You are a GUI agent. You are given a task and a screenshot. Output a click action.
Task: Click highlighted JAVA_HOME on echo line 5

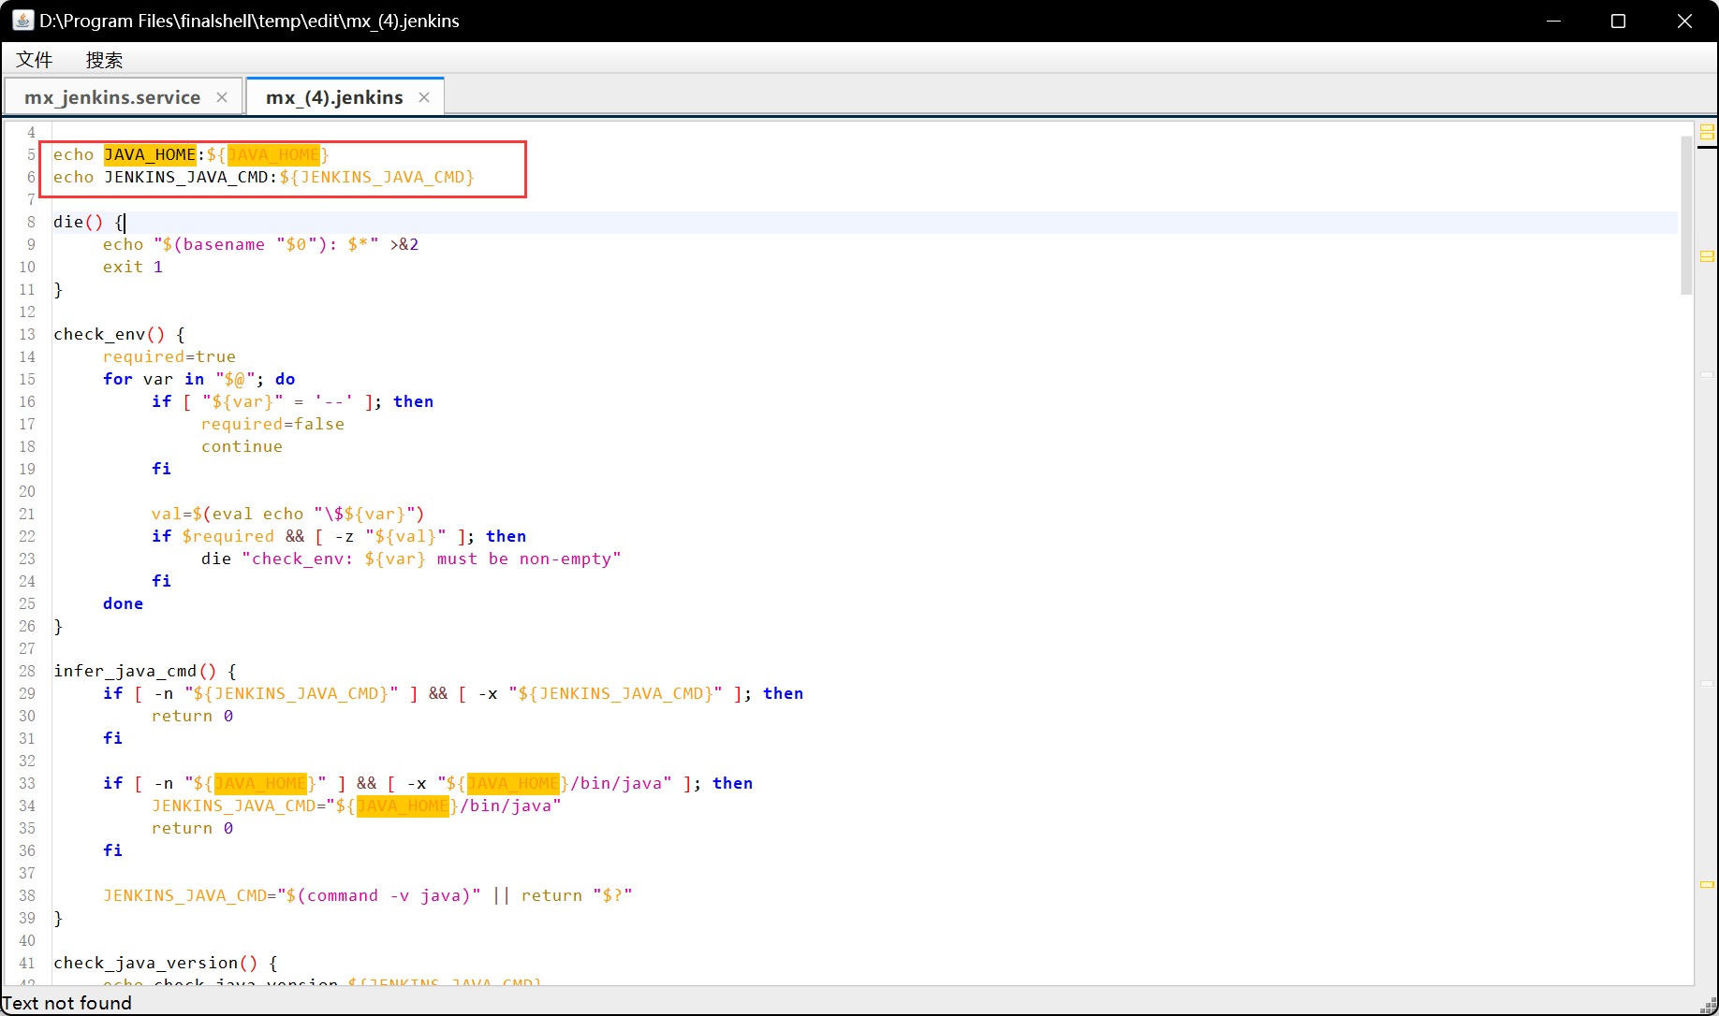(150, 154)
